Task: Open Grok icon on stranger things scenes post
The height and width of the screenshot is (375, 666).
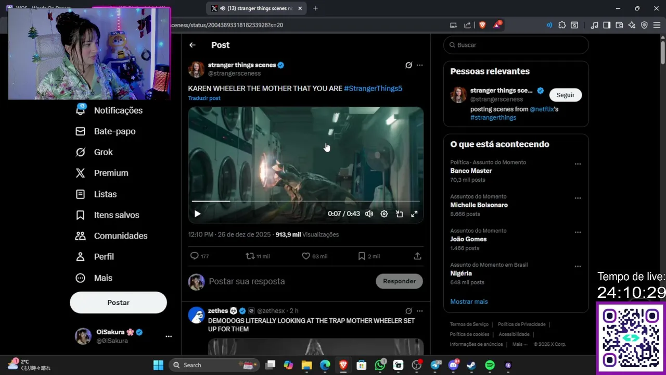Action: click(x=408, y=65)
